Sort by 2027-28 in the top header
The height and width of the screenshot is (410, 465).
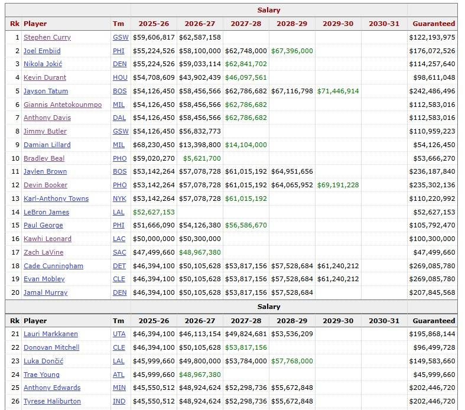[246, 24]
